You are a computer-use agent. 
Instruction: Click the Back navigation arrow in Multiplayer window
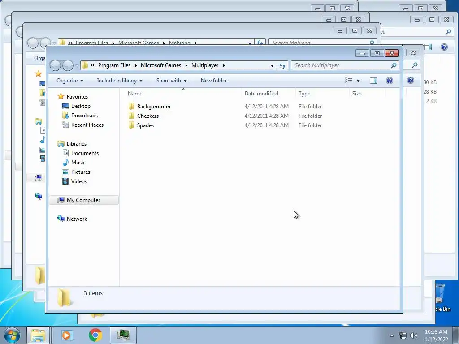tap(55, 65)
